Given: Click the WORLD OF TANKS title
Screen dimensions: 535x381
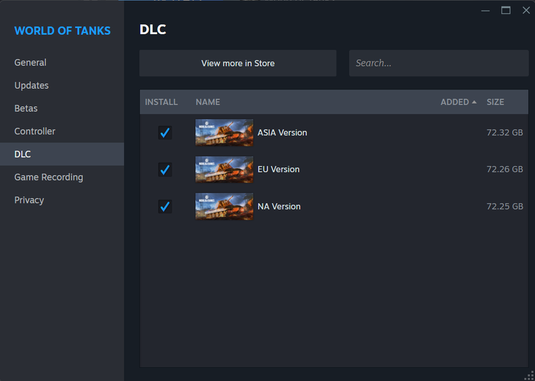Looking at the screenshot, I should point(62,31).
